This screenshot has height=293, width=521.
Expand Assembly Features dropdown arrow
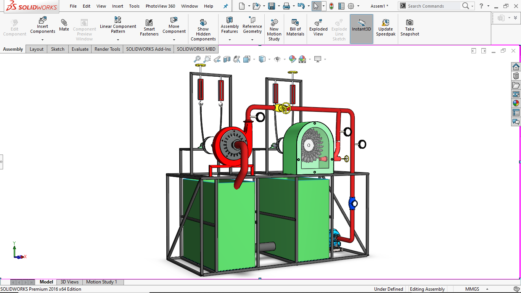tap(230, 40)
